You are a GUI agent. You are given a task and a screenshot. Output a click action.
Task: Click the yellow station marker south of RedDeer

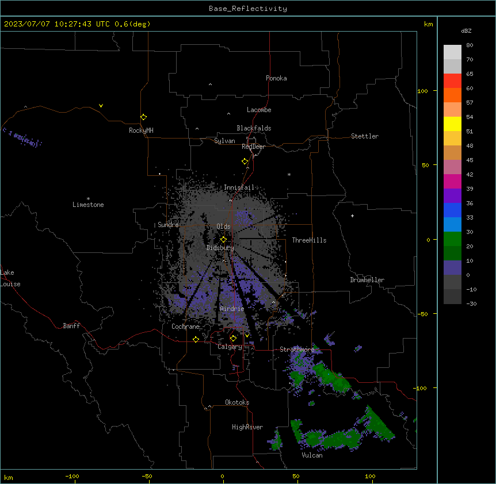tap(245, 162)
